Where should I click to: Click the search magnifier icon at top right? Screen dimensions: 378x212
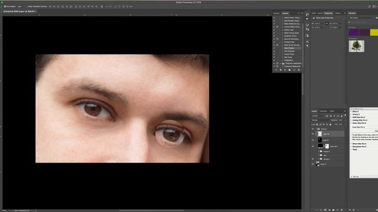370,6
